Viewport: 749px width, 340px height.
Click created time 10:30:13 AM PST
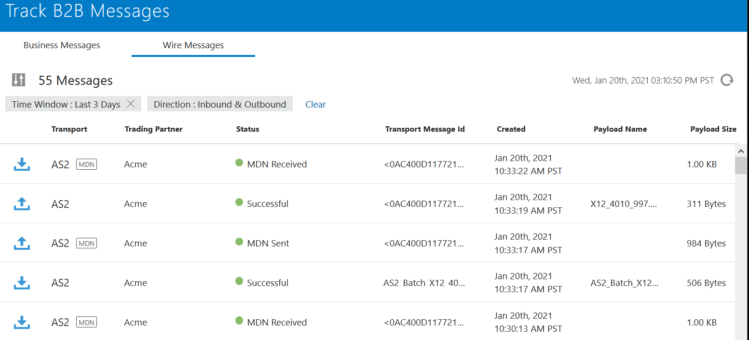[528, 329]
